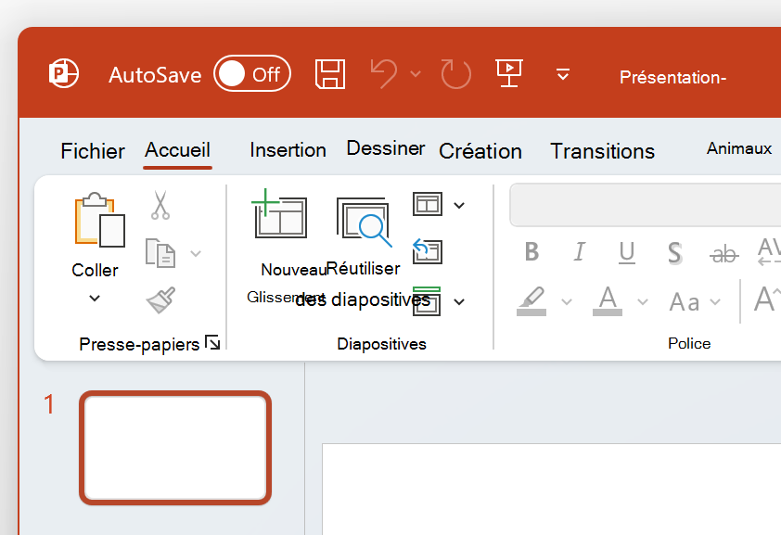The height and width of the screenshot is (535, 781).
Task: Undo the last action
Action: [x=384, y=74]
